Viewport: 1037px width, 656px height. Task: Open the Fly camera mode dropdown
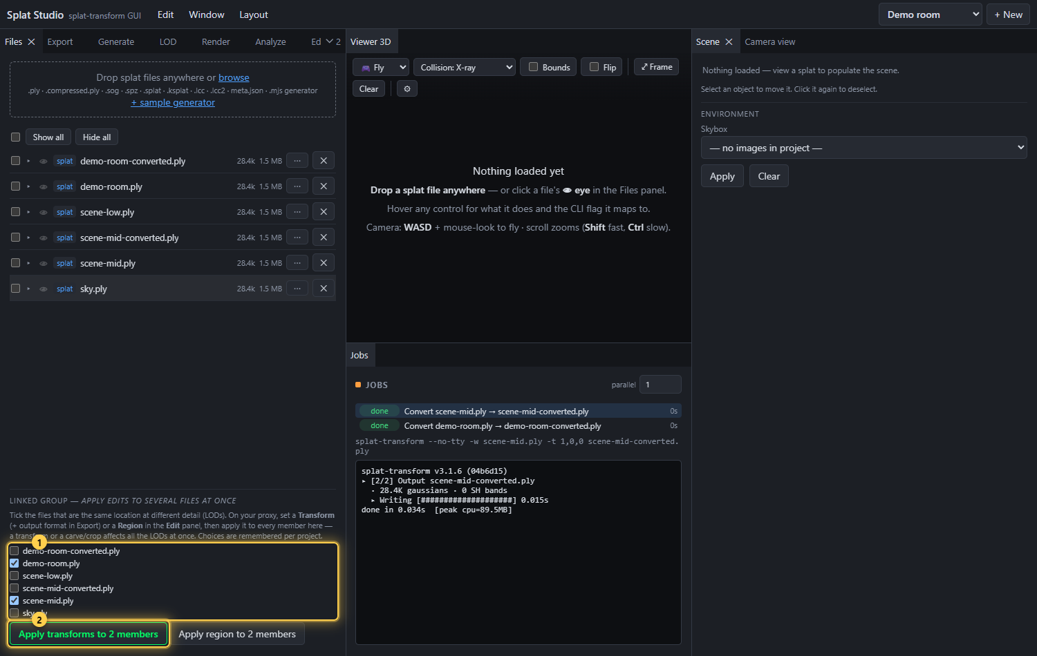[x=381, y=67]
